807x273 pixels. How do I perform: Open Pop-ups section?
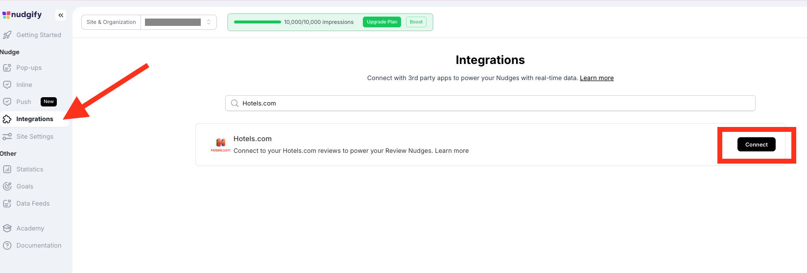pos(29,68)
